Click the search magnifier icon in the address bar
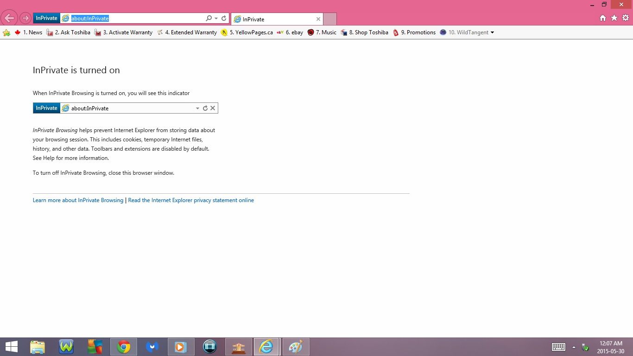Image resolution: width=633 pixels, height=356 pixels. coord(208,18)
